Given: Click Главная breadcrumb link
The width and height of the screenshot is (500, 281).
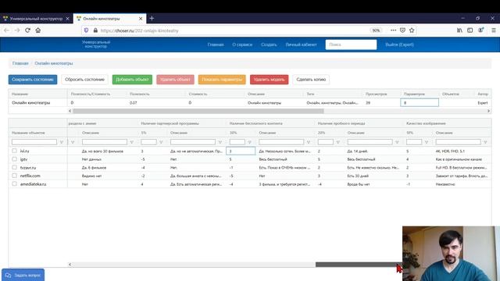Looking at the screenshot, I should [20, 63].
